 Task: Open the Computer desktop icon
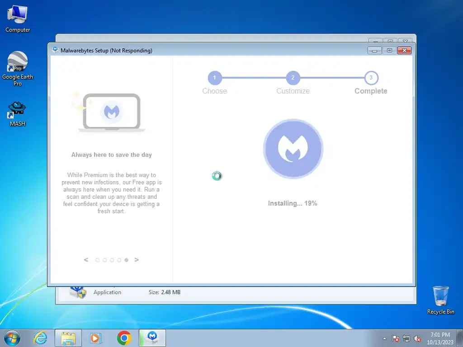tap(18, 19)
